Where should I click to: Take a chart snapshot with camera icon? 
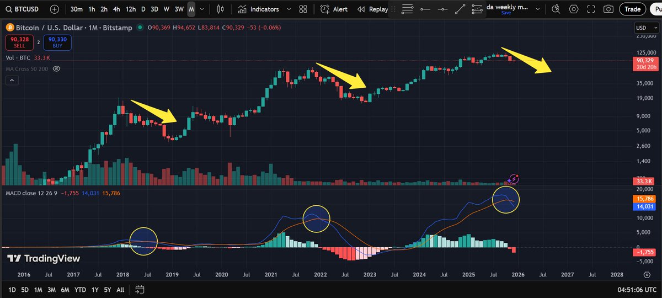(x=608, y=9)
